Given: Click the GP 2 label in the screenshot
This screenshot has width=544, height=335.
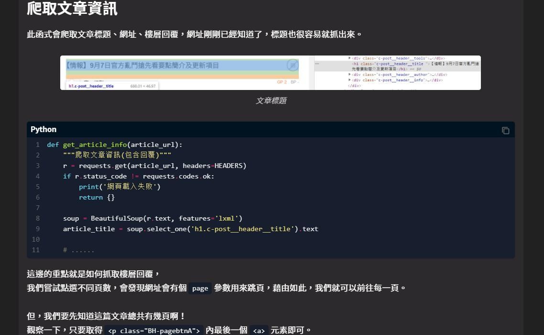Looking at the screenshot, I should (282, 82).
